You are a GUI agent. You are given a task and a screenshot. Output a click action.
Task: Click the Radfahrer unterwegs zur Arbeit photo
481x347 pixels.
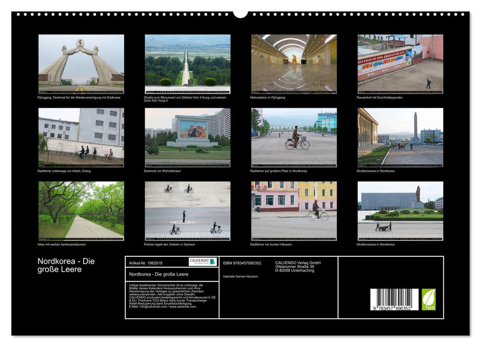click(x=81, y=138)
